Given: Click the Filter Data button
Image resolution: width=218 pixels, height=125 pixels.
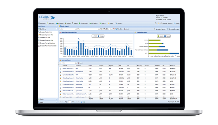Looking at the screenshot, I should coord(119,29).
